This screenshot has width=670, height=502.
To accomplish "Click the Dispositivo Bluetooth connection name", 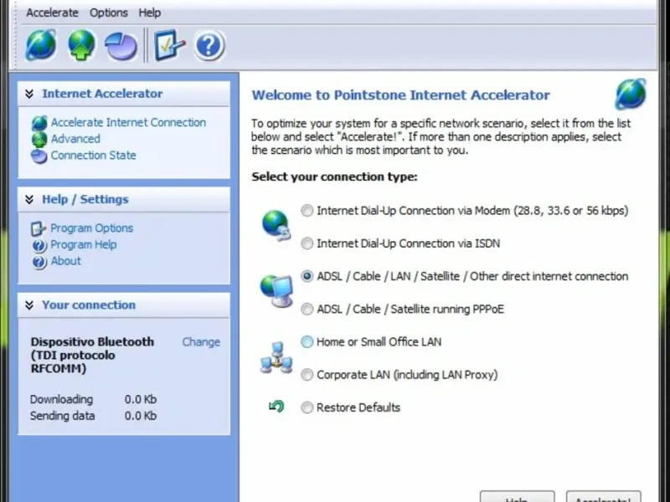I will [x=92, y=355].
